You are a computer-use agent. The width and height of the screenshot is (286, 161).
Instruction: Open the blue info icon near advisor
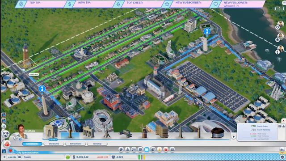click(20, 139)
